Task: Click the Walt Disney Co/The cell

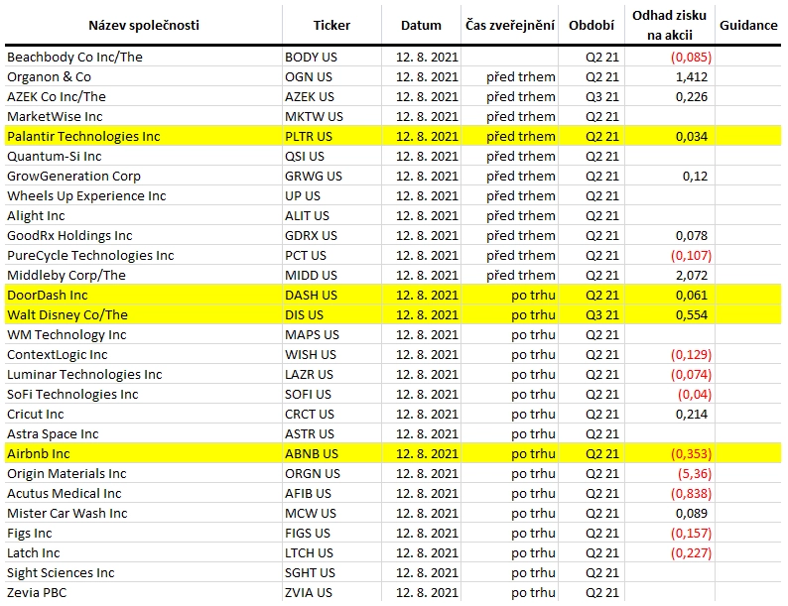Action: pyautogui.click(x=143, y=314)
